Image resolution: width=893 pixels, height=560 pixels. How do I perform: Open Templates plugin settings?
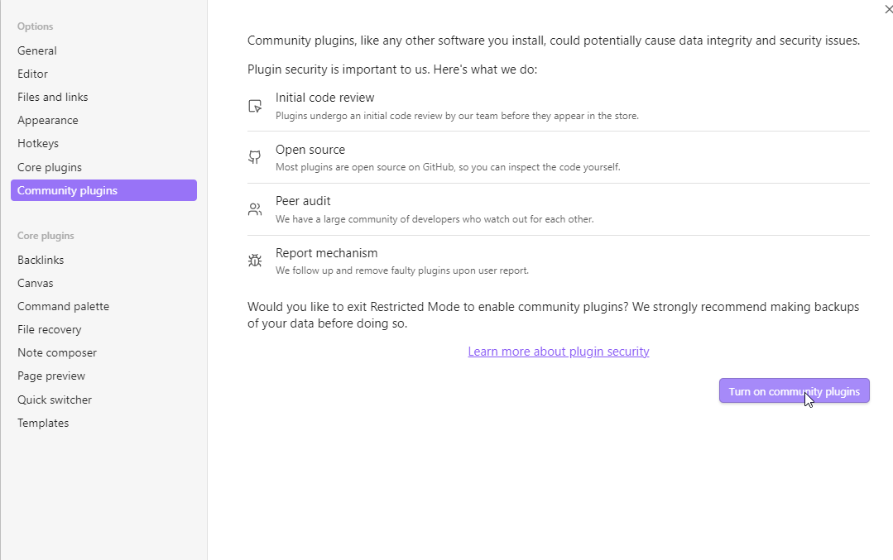tap(43, 423)
